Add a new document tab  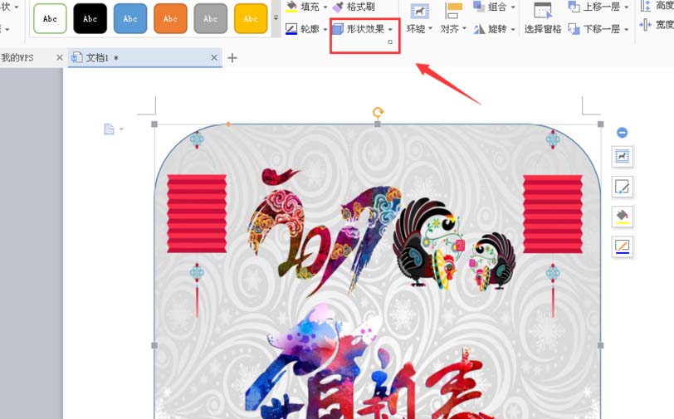click(x=232, y=57)
